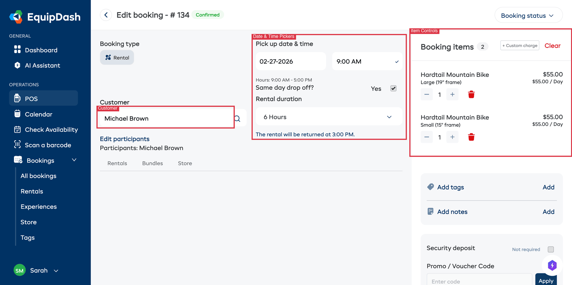Open Experiences in sidebar

click(x=39, y=207)
